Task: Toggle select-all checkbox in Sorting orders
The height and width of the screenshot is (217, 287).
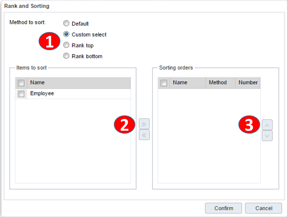Action: [164, 83]
